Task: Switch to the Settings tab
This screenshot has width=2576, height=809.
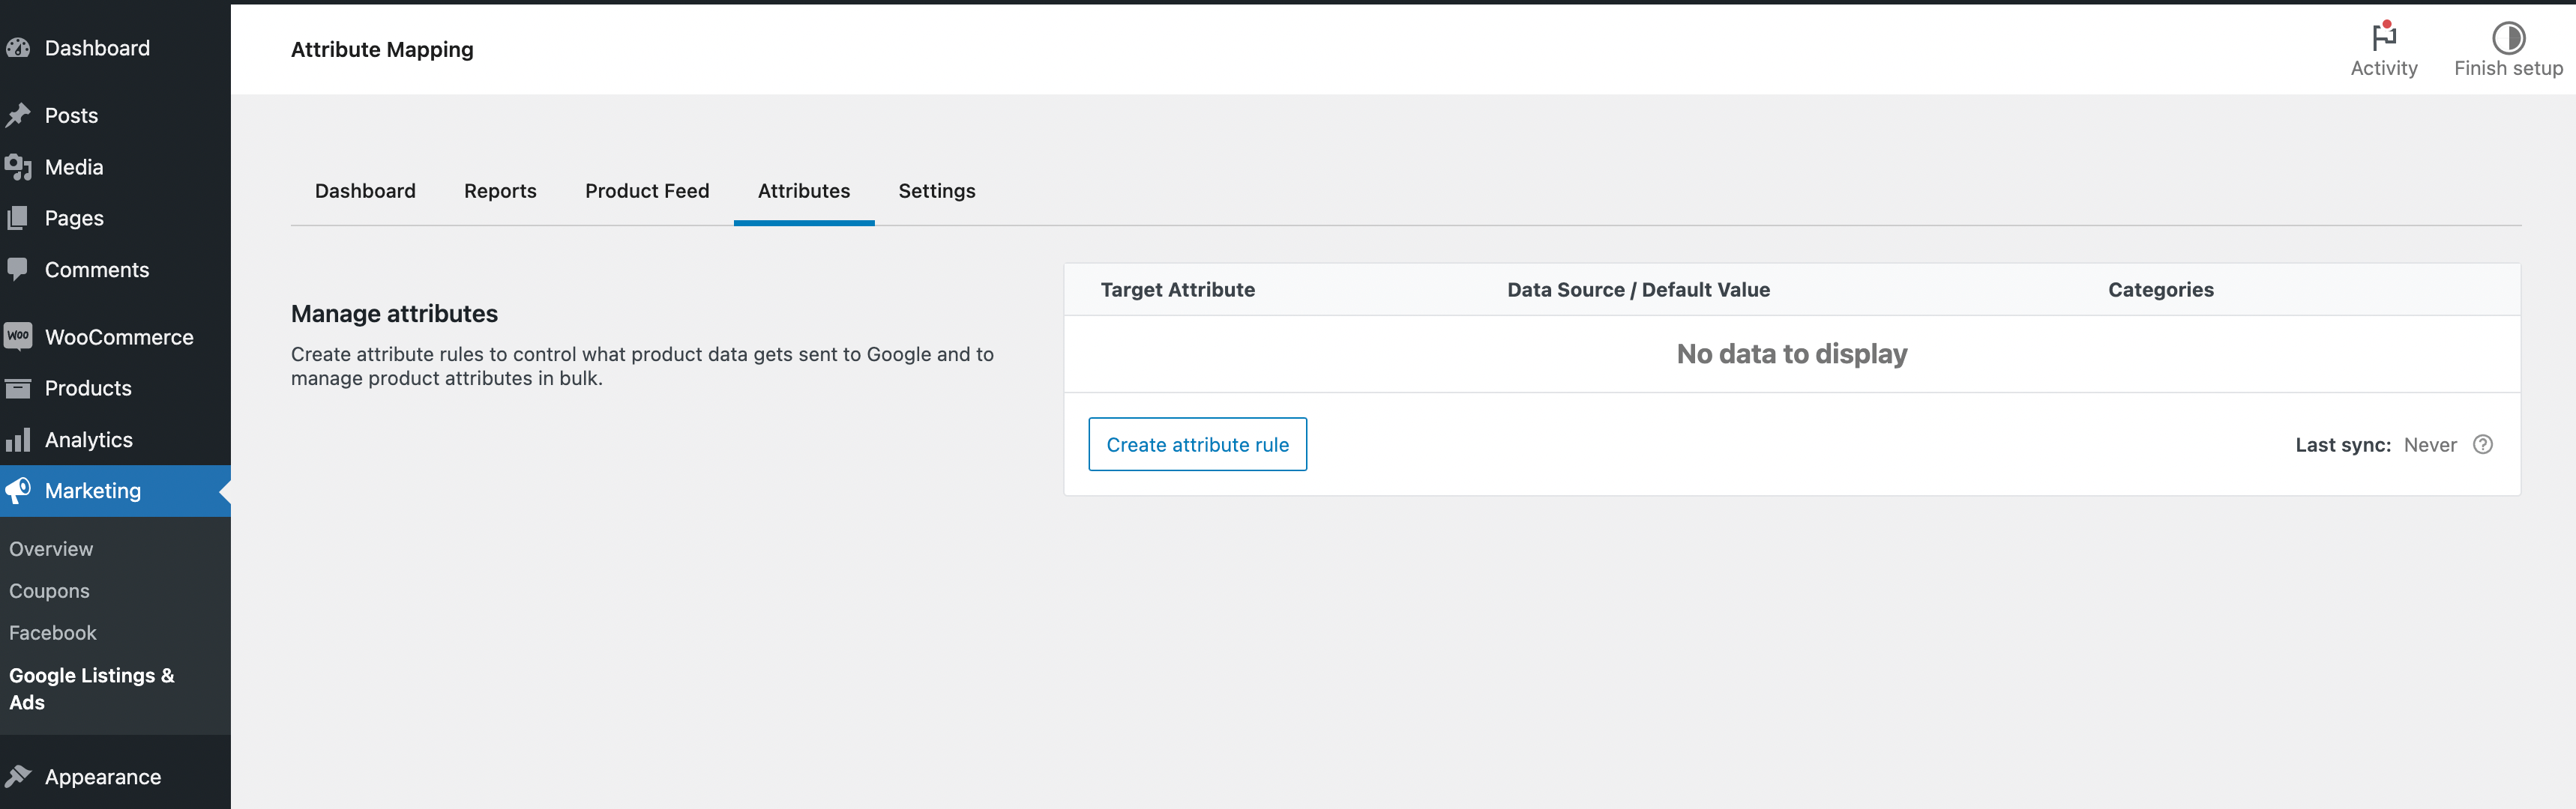Action: [936, 191]
